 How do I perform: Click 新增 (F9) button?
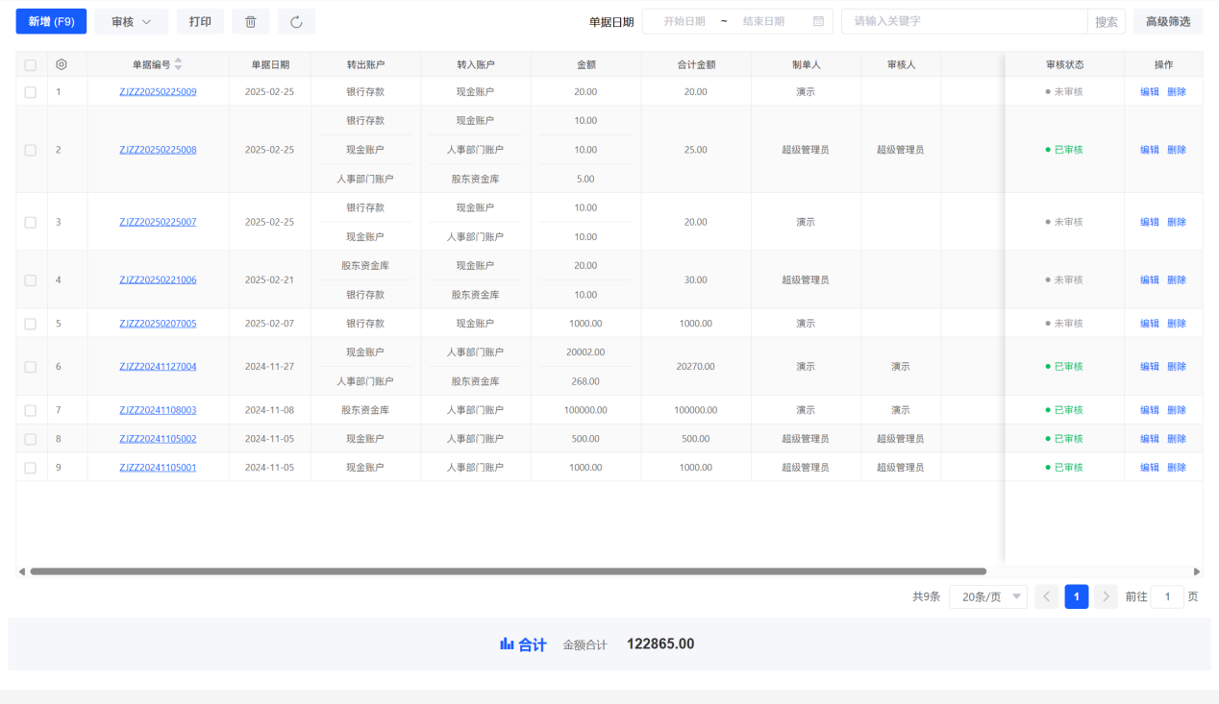point(51,22)
